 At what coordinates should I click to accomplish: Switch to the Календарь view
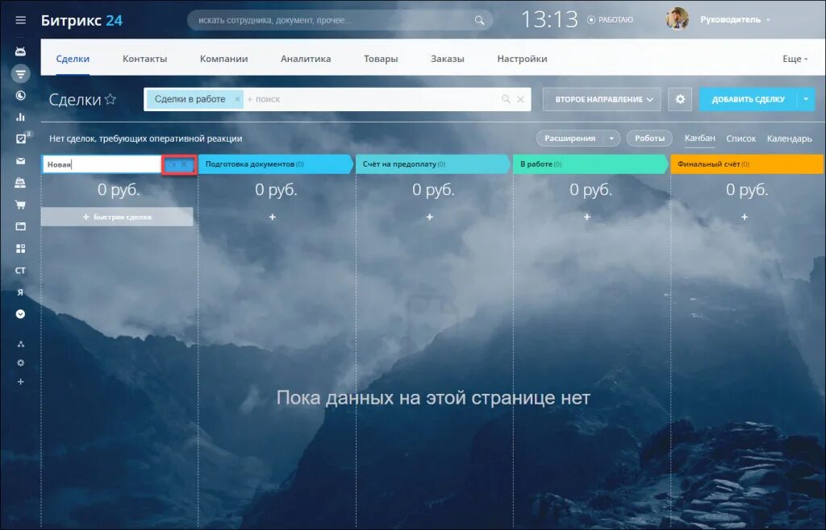tap(789, 139)
